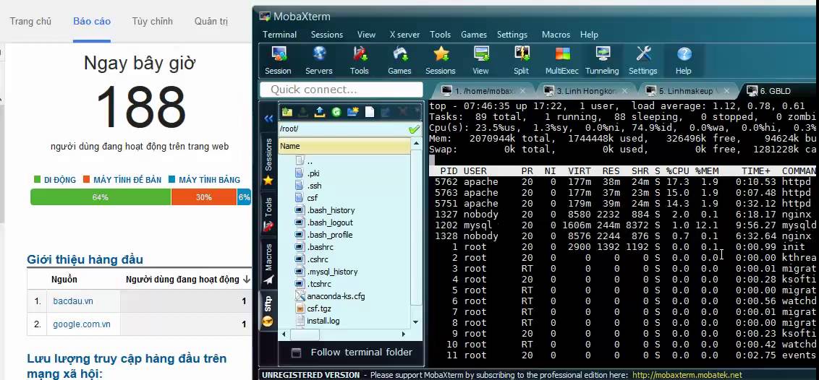819x380 pixels.
Task: Open the bacdau.vn referral link
Action: tap(73, 301)
